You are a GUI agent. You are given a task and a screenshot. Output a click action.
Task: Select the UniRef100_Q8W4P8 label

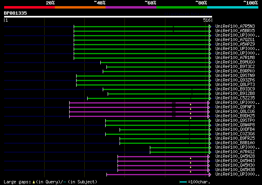tap(235, 125)
